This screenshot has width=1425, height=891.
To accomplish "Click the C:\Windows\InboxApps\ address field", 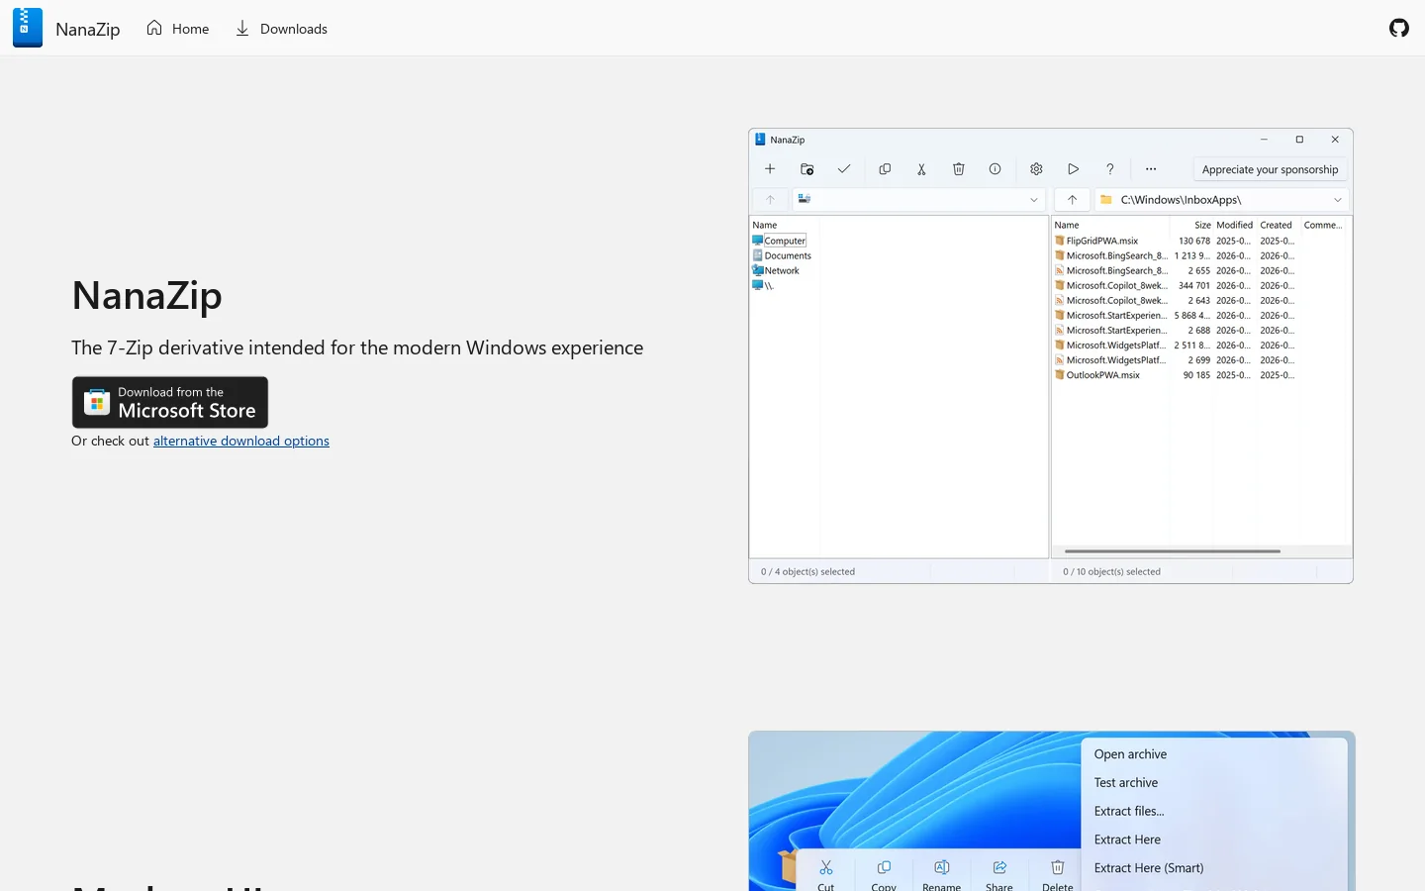I will (x=1221, y=200).
